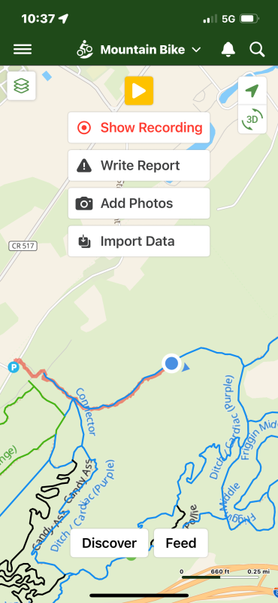This screenshot has height=603, width=278.
Task: Select Write Report menu item
Action: 139,165
